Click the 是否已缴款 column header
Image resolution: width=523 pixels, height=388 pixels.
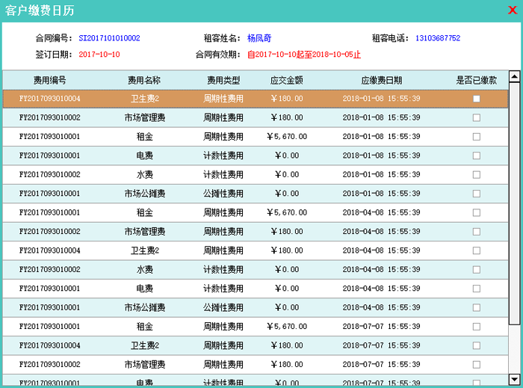[x=476, y=80]
